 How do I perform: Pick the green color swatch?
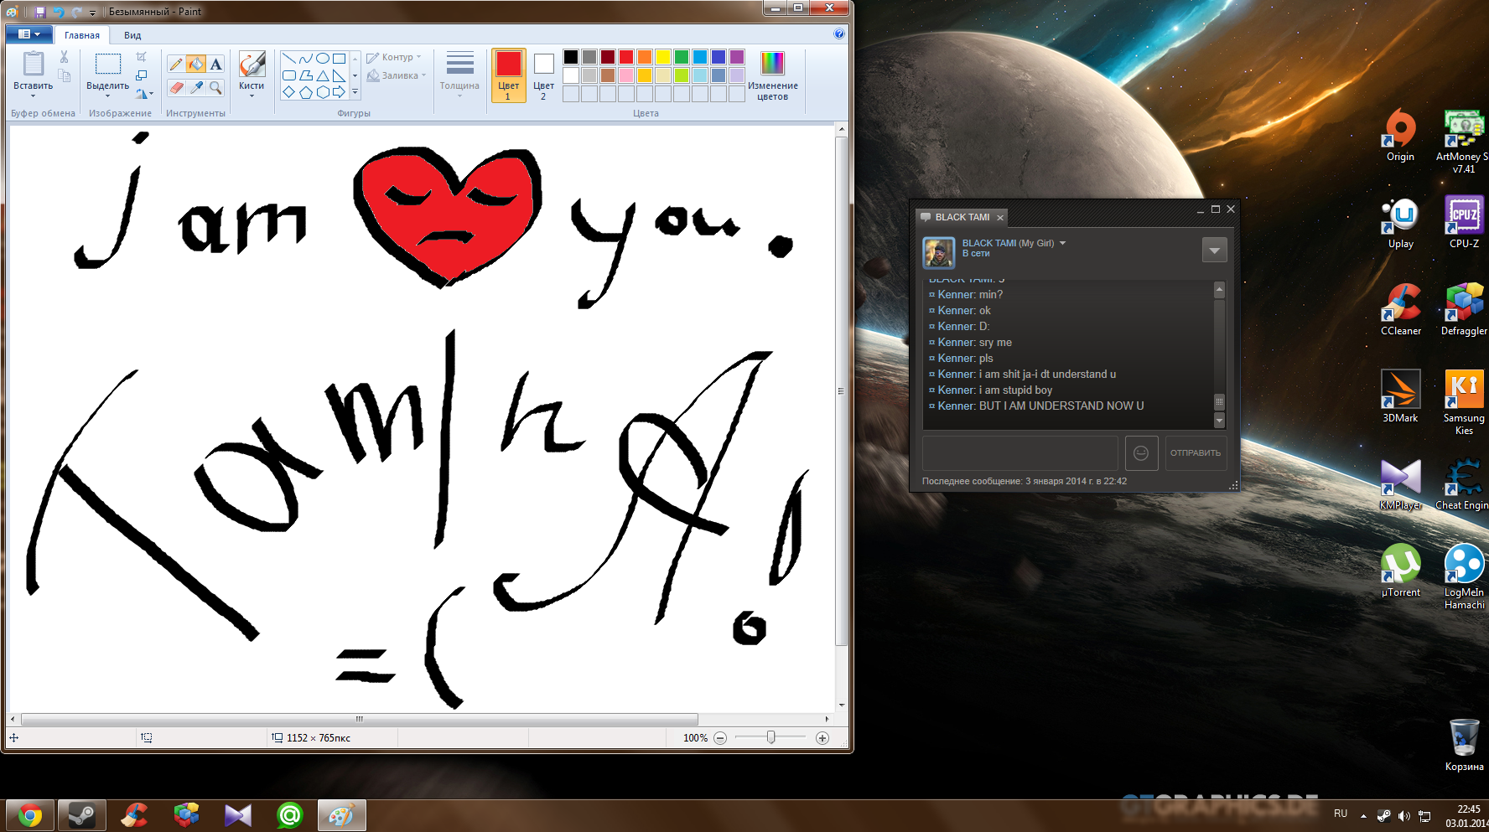tap(682, 57)
